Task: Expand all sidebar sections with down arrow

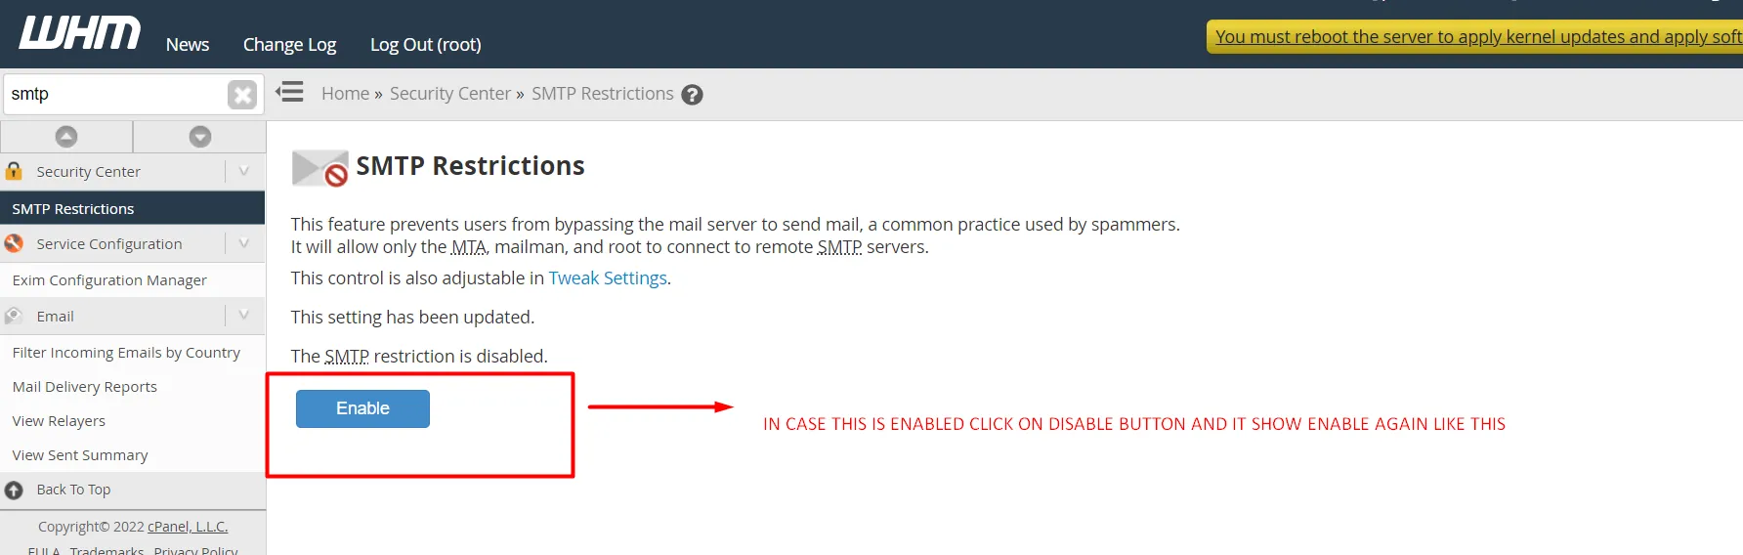Action: [x=200, y=137]
